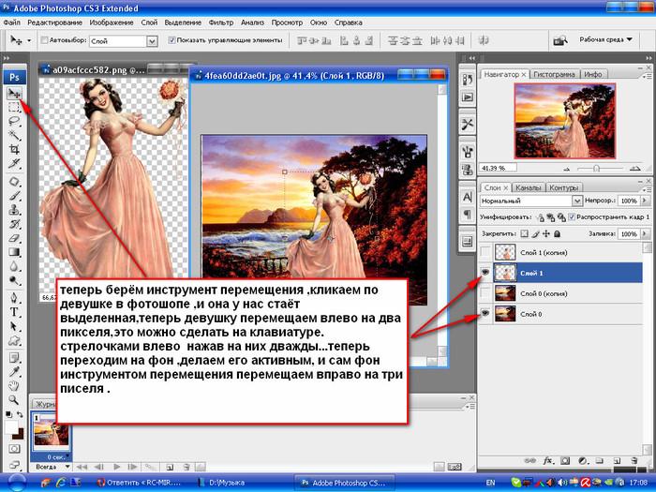The image size is (656, 492).
Task: Open the Character panel icon in dock
Action: coord(468,197)
